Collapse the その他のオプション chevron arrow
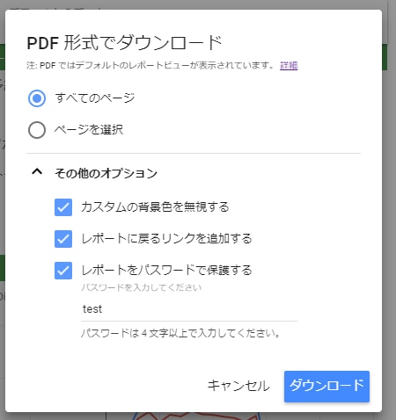396x420 pixels. tap(37, 172)
